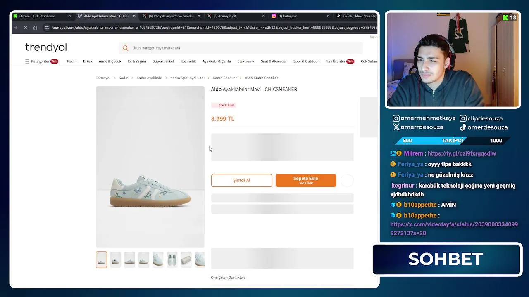
Task: Go to Kadın Spor Ayakkabı breadcrumb
Action: [187, 78]
